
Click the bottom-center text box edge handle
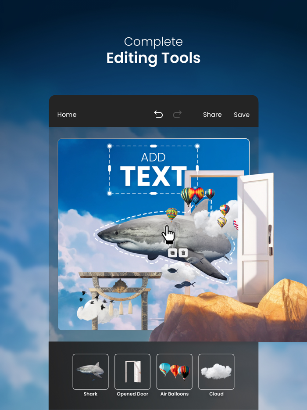click(153, 193)
